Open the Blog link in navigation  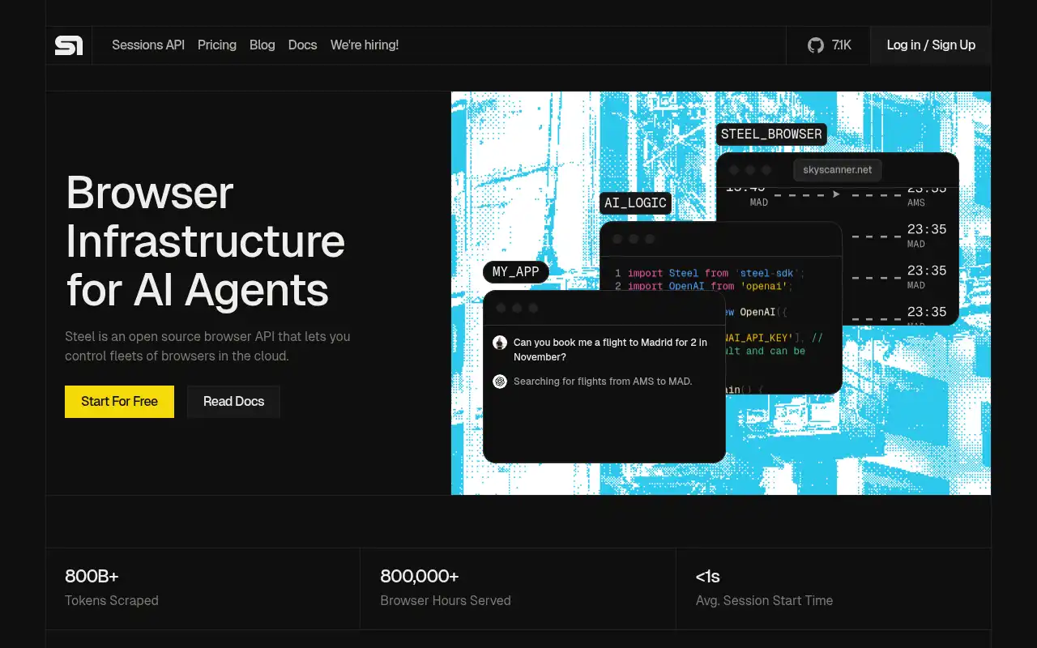tap(262, 45)
